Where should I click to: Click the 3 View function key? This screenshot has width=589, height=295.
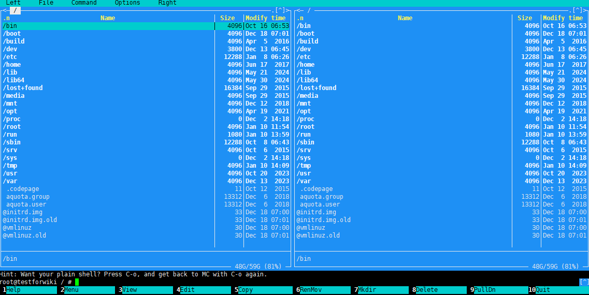coord(146,290)
